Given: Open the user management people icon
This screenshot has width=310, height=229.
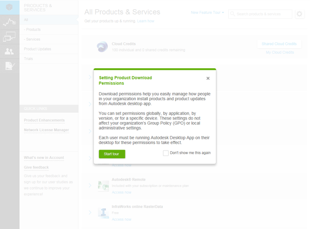Looking at the screenshot, I should [9, 51].
